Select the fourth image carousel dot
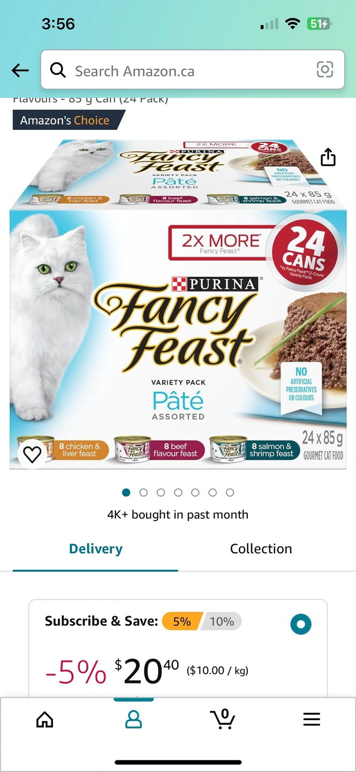This screenshot has height=772, width=356. (x=178, y=492)
